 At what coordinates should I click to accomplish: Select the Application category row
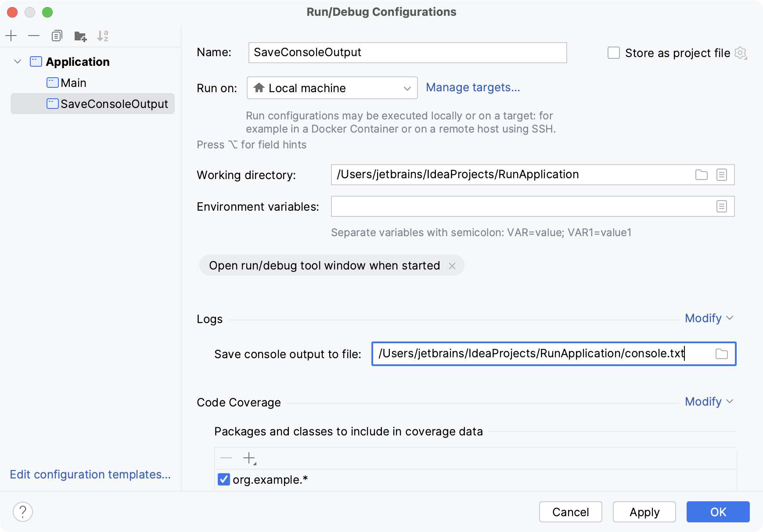click(93, 61)
